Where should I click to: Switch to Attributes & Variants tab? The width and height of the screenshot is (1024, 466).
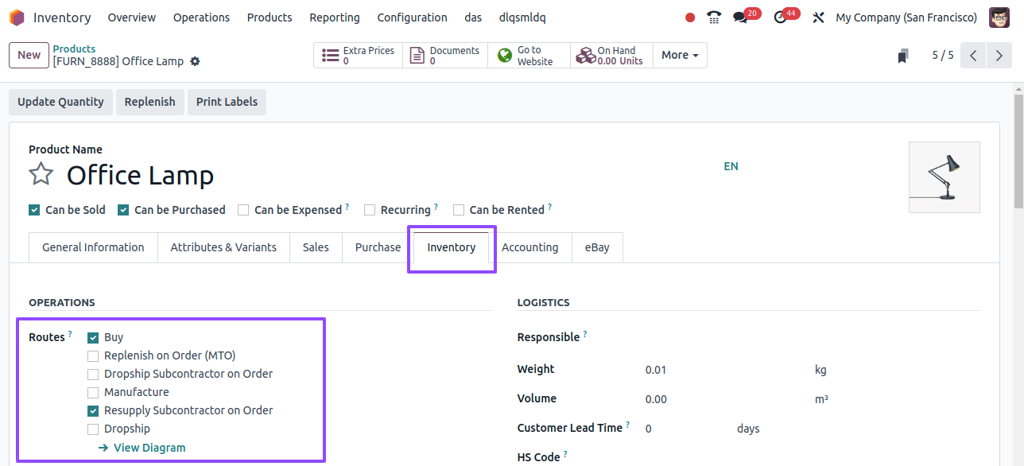click(223, 247)
